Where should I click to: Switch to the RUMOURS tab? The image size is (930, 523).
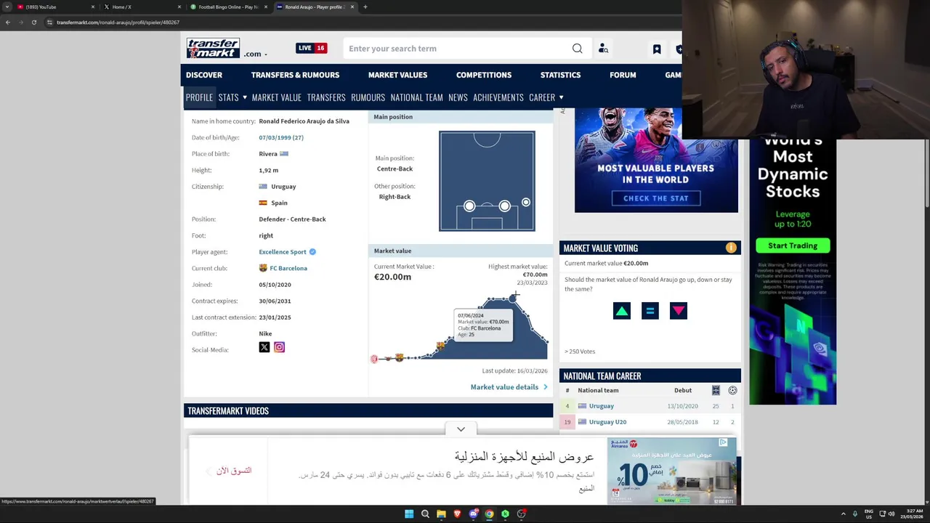pos(368,97)
